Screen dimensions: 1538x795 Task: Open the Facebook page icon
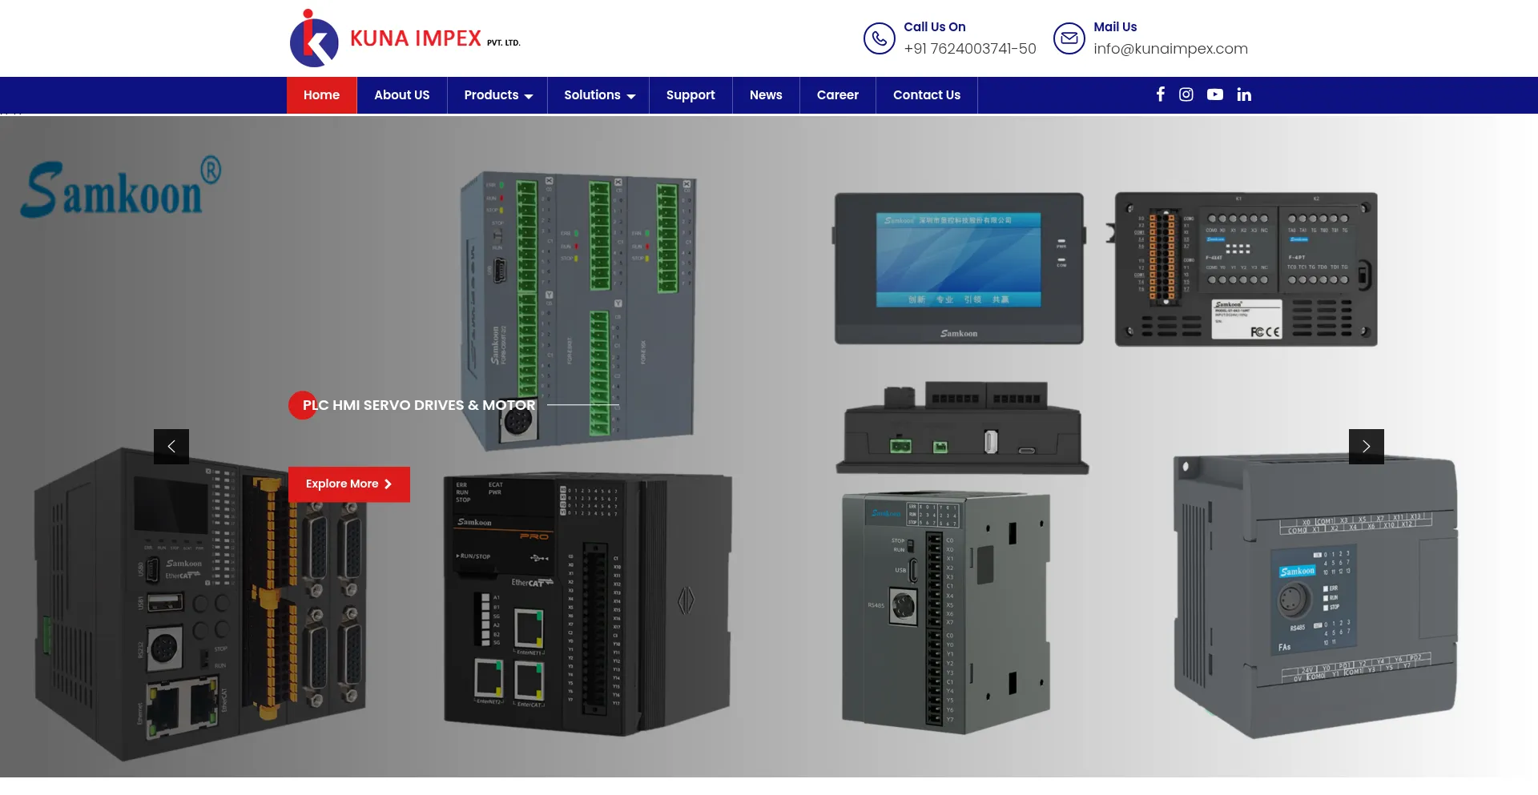coord(1160,94)
